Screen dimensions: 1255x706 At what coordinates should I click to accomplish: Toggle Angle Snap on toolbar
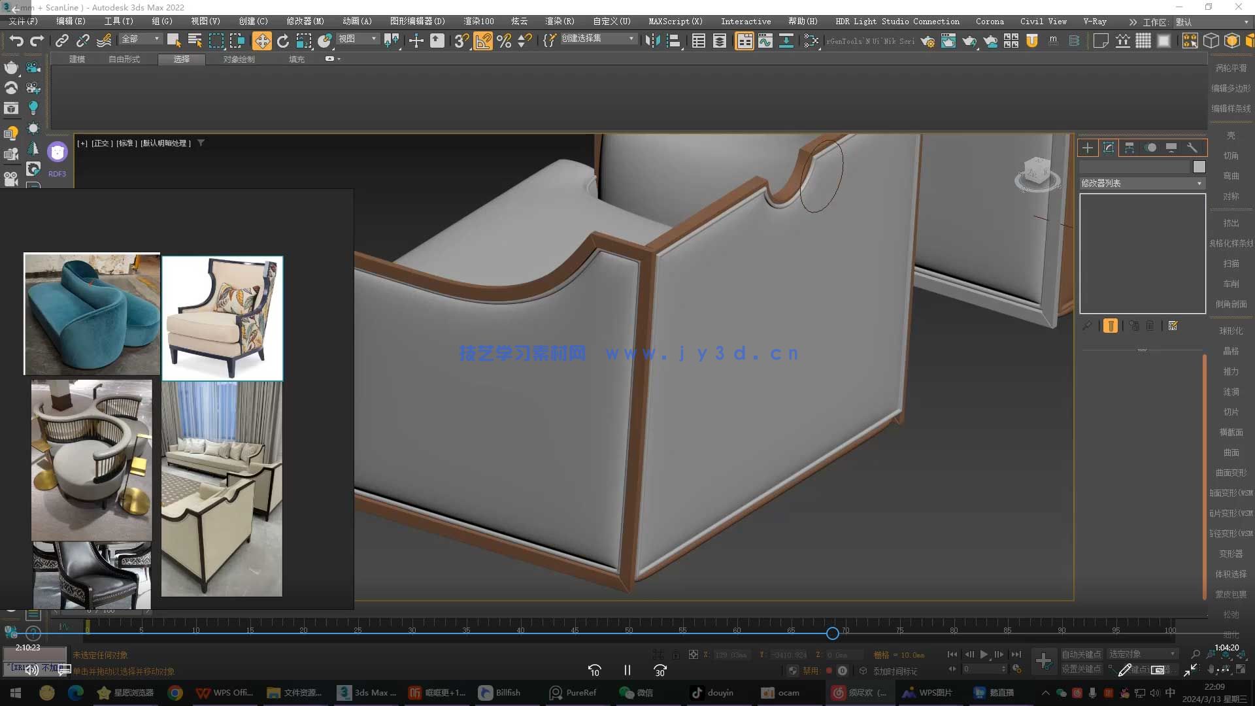coord(483,41)
